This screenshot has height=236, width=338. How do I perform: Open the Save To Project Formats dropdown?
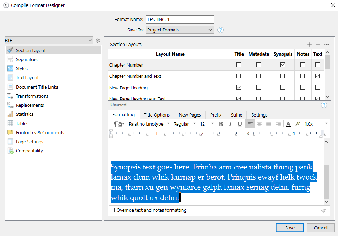point(179,30)
